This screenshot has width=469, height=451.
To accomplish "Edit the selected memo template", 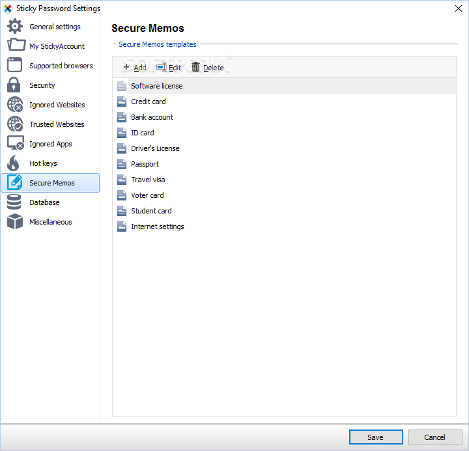I will [169, 68].
